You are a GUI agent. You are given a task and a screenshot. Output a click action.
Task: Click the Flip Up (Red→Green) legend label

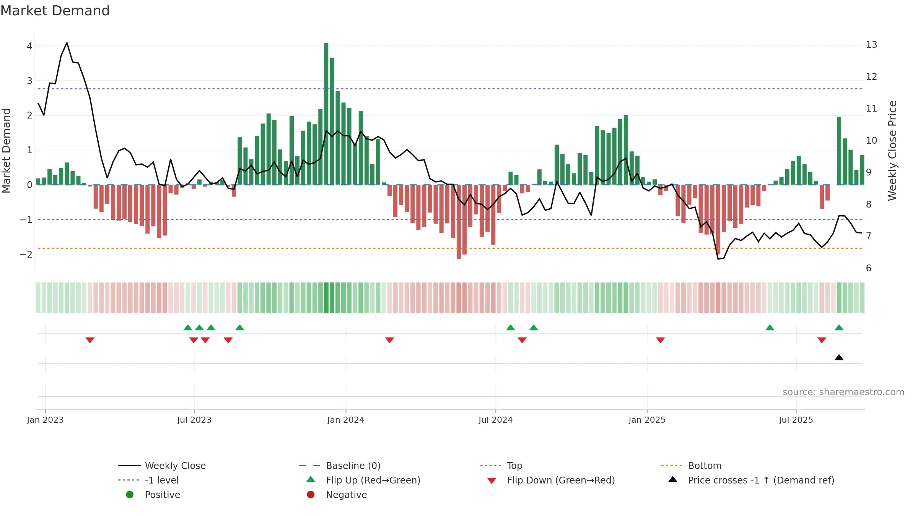(373, 480)
